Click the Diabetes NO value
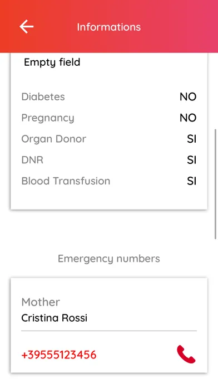 (x=188, y=97)
